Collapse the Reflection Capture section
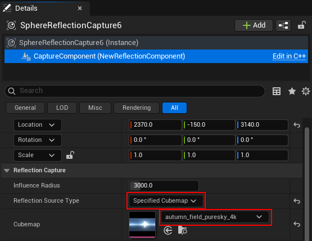 click(x=7, y=171)
